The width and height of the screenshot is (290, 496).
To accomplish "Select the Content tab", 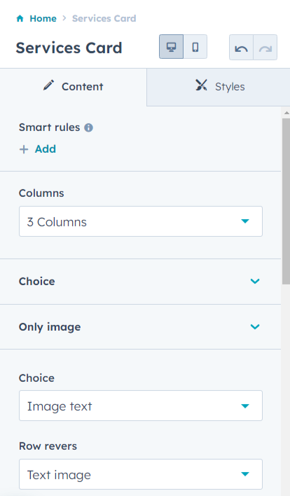I will pyautogui.click(x=74, y=87).
